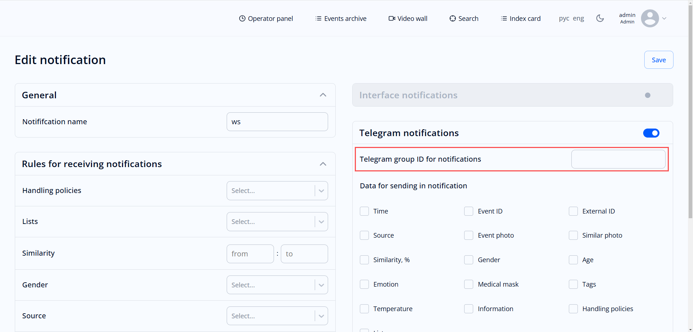Click the Search crosshair icon
This screenshot has width=693, height=332.
tap(452, 18)
